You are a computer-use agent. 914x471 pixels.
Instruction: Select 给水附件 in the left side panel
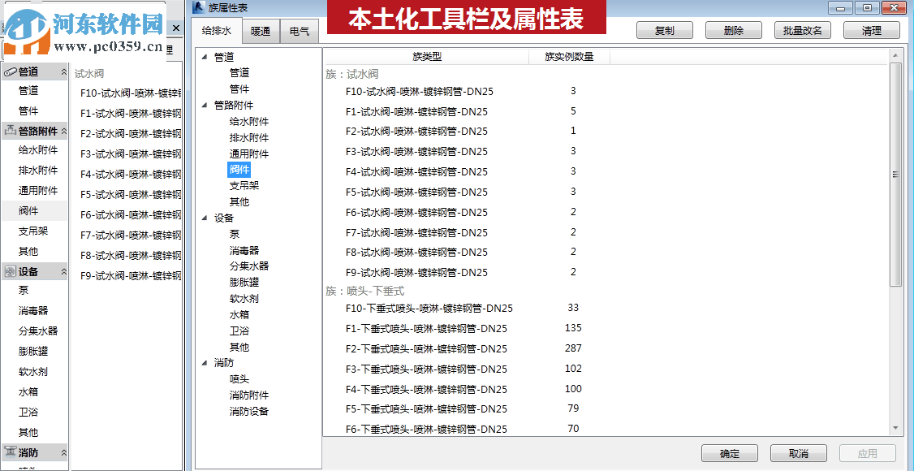pos(38,149)
